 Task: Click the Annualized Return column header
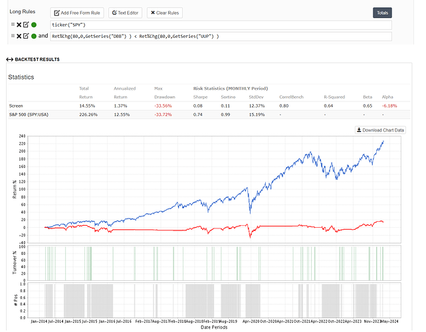[124, 92]
